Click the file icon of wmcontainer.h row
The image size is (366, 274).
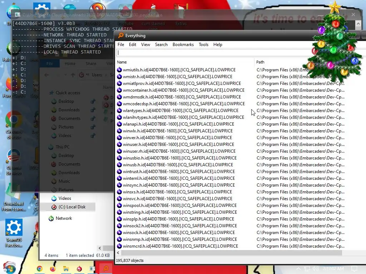tap(119, 90)
